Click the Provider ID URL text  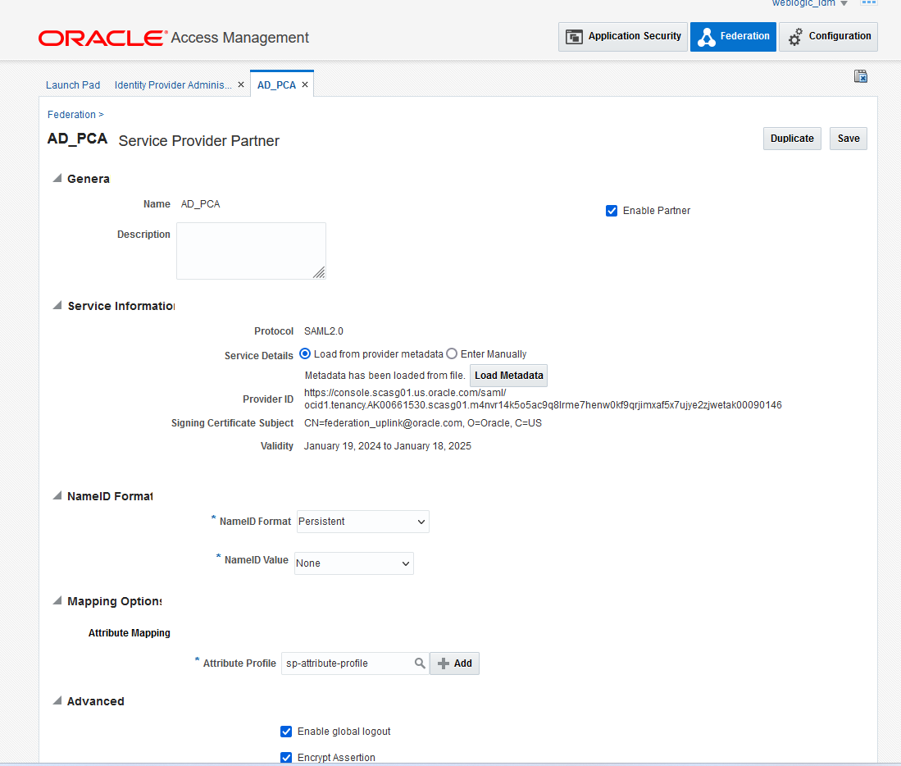pos(543,399)
